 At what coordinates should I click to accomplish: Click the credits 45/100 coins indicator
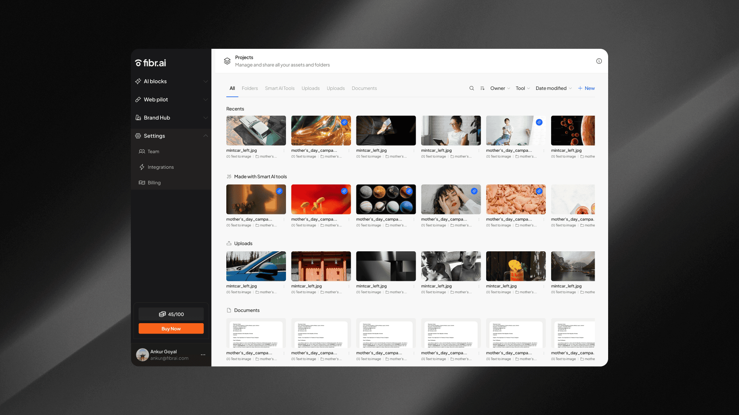coord(171,314)
